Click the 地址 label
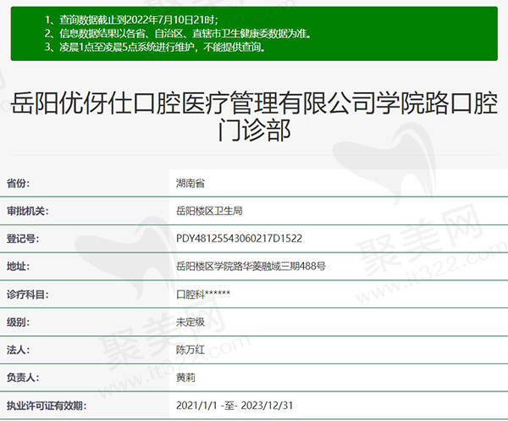 (x=18, y=266)
